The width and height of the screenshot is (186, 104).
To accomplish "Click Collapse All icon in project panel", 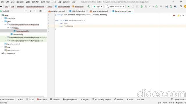I will tap(35, 11).
